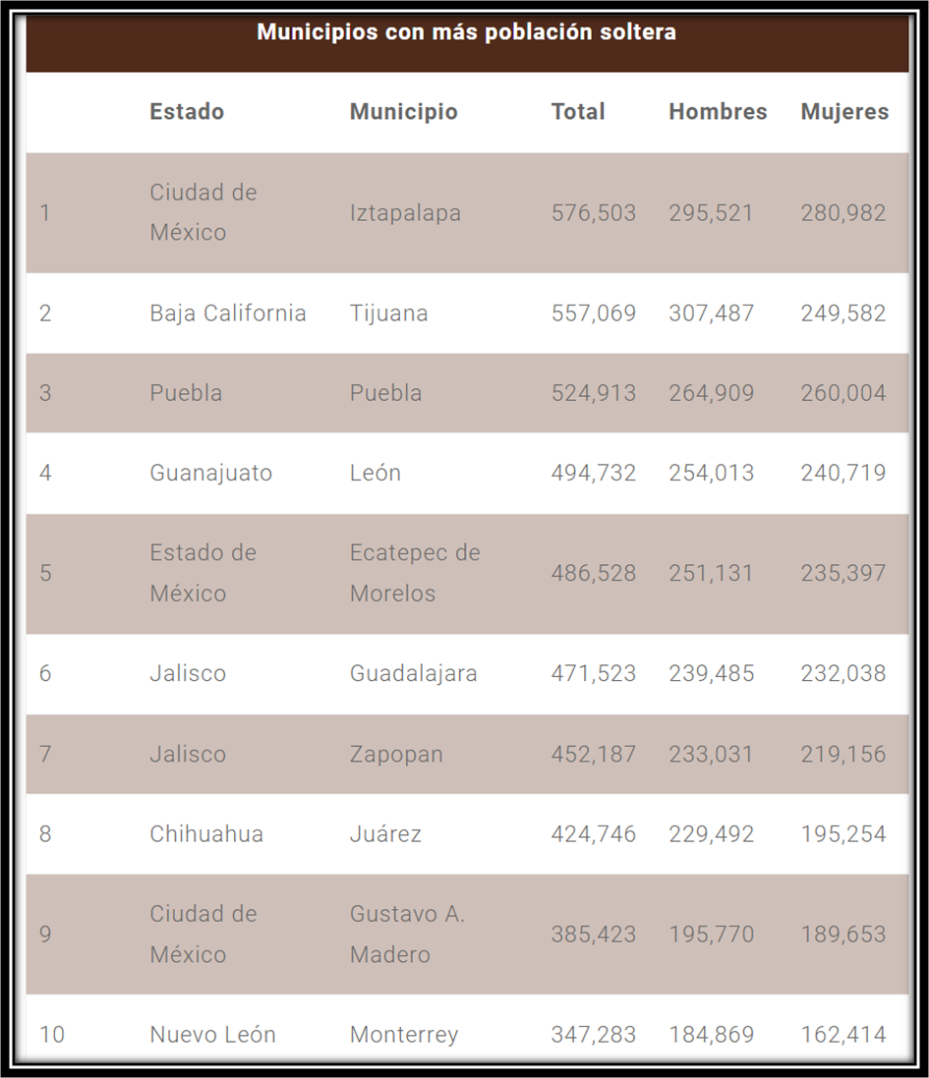
Task: Select the Iztapalapa municipality cell
Action: (405, 213)
